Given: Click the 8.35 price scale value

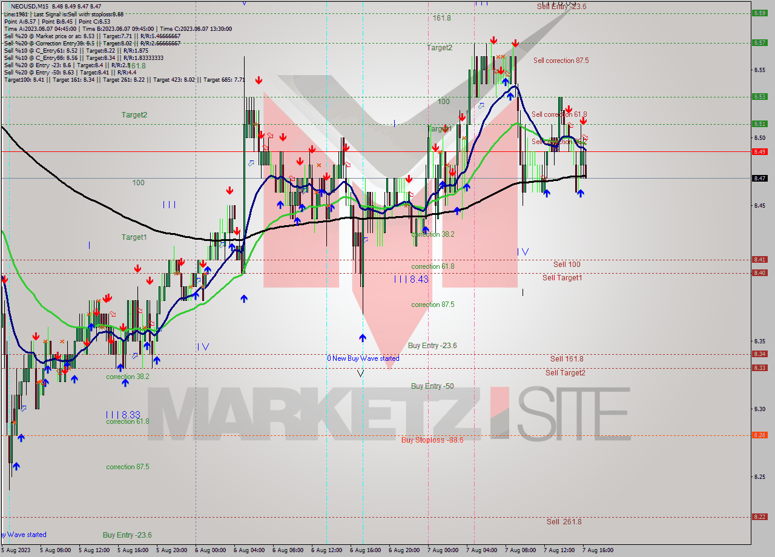Looking at the screenshot, I should (x=760, y=341).
